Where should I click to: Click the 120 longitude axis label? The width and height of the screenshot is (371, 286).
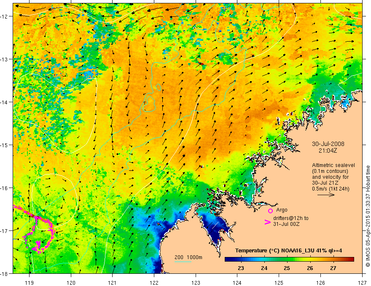(x=71, y=283)
